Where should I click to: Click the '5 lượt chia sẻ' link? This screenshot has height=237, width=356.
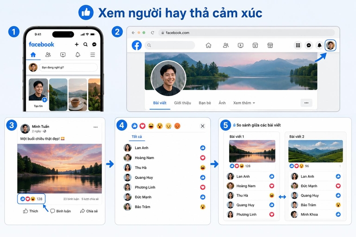90,199
